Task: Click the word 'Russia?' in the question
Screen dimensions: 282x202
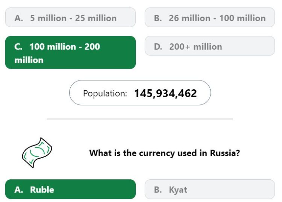Action: click(225, 153)
